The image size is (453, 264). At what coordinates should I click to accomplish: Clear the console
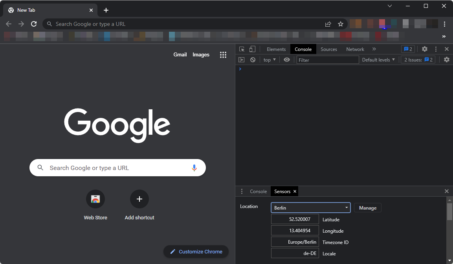(x=253, y=60)
